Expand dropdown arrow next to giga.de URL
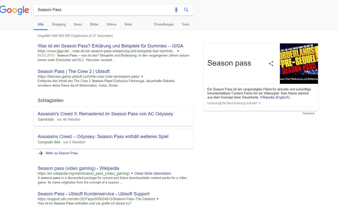Screen dimensions: 337x210 [178, 51]
